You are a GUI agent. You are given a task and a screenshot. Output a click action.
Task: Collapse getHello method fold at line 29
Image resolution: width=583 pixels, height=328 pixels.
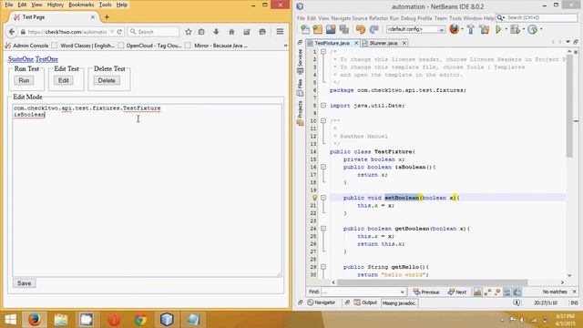(323, 267)
